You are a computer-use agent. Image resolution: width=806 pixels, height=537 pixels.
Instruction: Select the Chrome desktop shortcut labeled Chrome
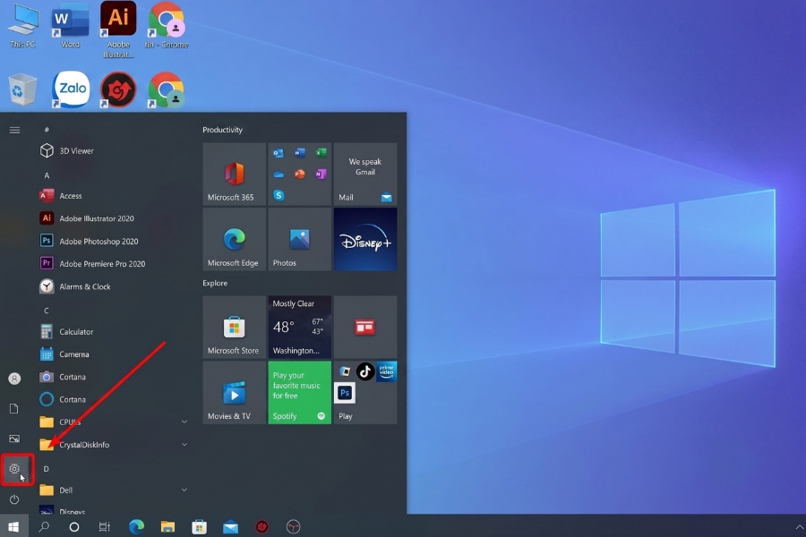[166, 26]
